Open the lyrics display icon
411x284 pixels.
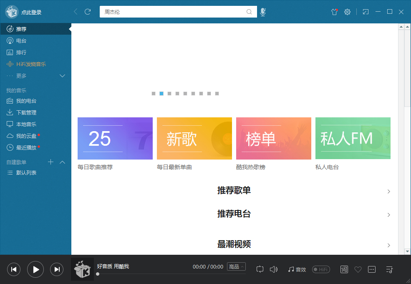[344, 269]
